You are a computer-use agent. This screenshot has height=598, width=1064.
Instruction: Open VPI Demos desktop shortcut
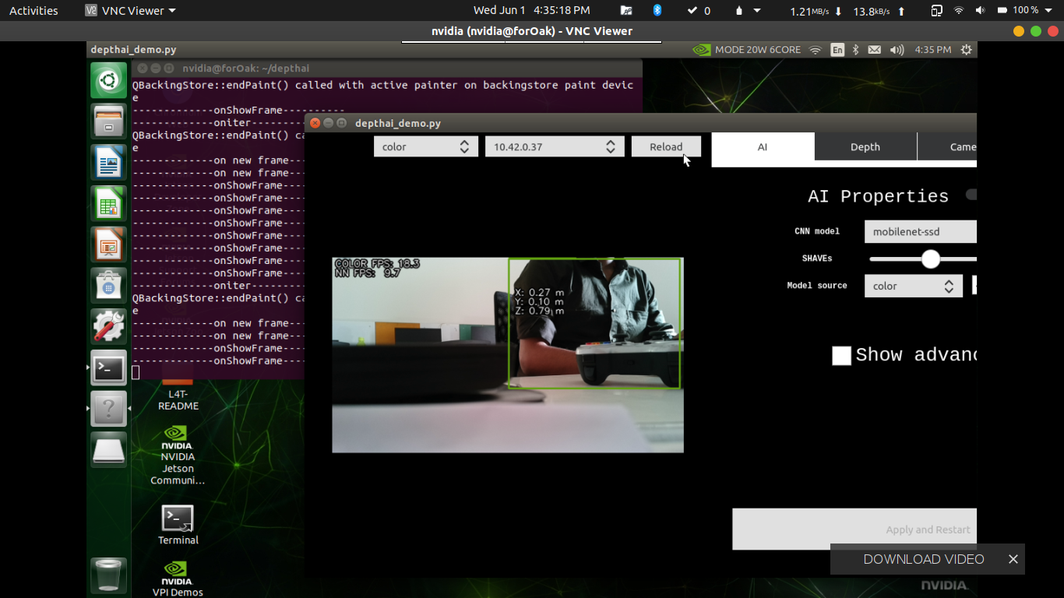[178, 579]
